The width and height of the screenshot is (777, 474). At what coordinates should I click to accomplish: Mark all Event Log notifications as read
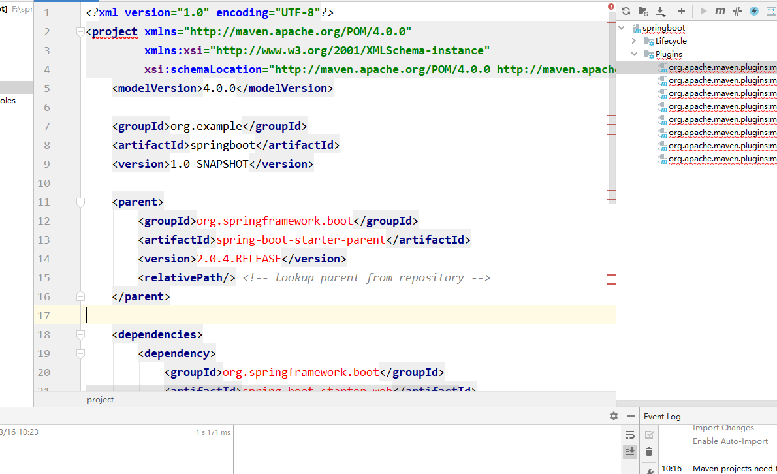[649, 435]
